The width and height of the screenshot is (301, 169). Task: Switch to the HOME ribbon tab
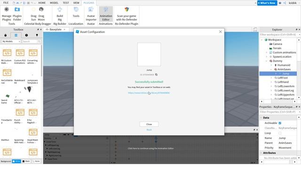42,3
